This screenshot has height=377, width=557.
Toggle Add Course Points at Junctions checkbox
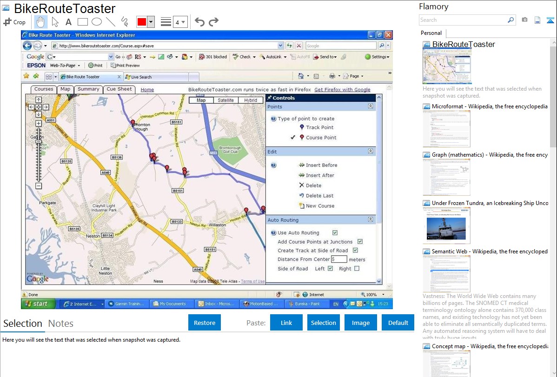point(360,242)
